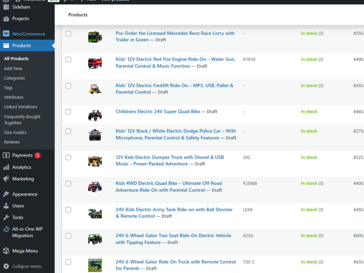
Task: Tick the Dodge Police Car checkbox
Action: [x=68, y=131]
